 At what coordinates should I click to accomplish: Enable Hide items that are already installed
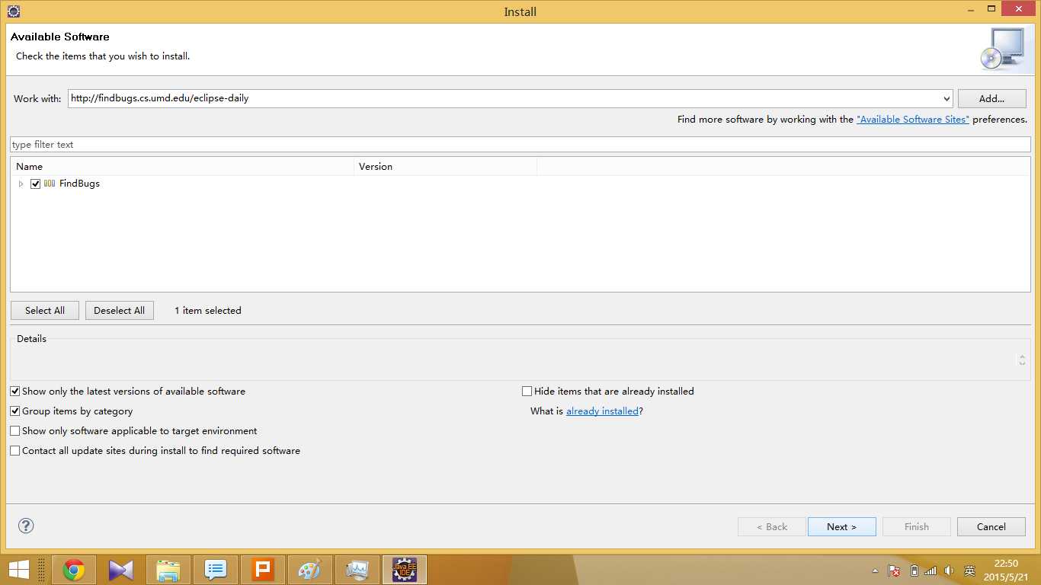[x=527, y=392]
